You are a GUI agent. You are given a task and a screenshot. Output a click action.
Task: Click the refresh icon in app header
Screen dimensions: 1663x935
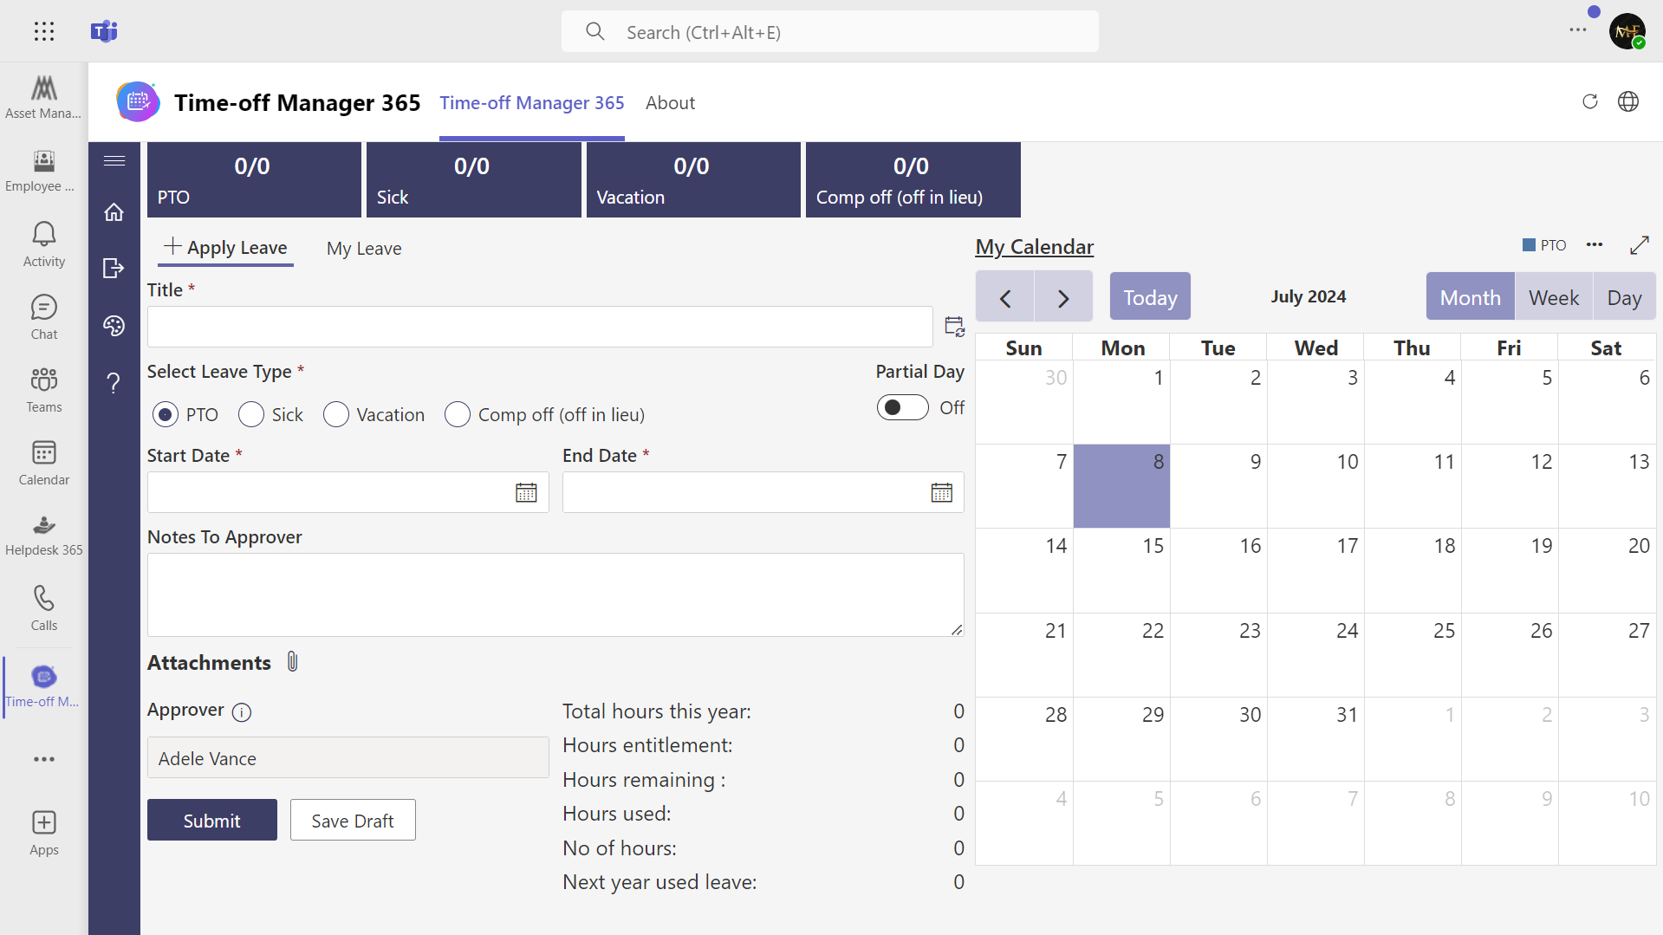click(x=1590, y=102)
